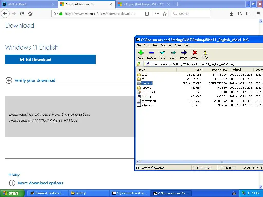This screenshot has width=263, height=197.
Task: Click the Firefox Search box
Action: click(191, 14)
